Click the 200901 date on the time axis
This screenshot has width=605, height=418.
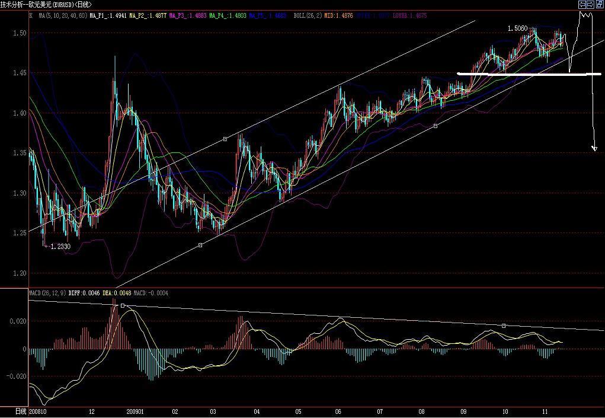(x=136, y=410)
